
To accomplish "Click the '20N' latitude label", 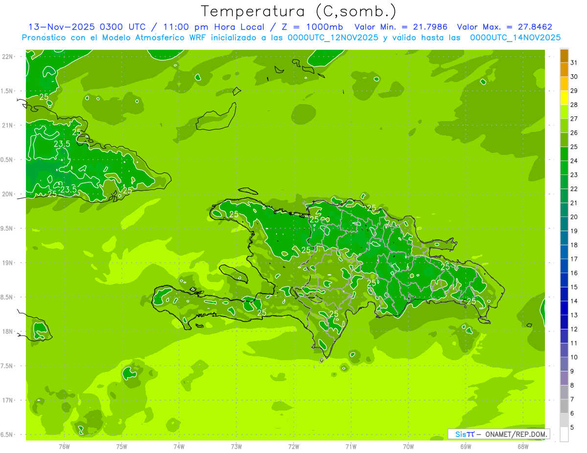I will (x=8, y=194).
